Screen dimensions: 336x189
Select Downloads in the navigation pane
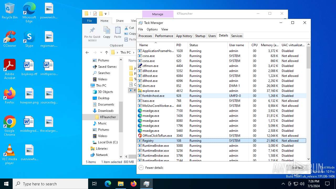[x=103, y=111]
